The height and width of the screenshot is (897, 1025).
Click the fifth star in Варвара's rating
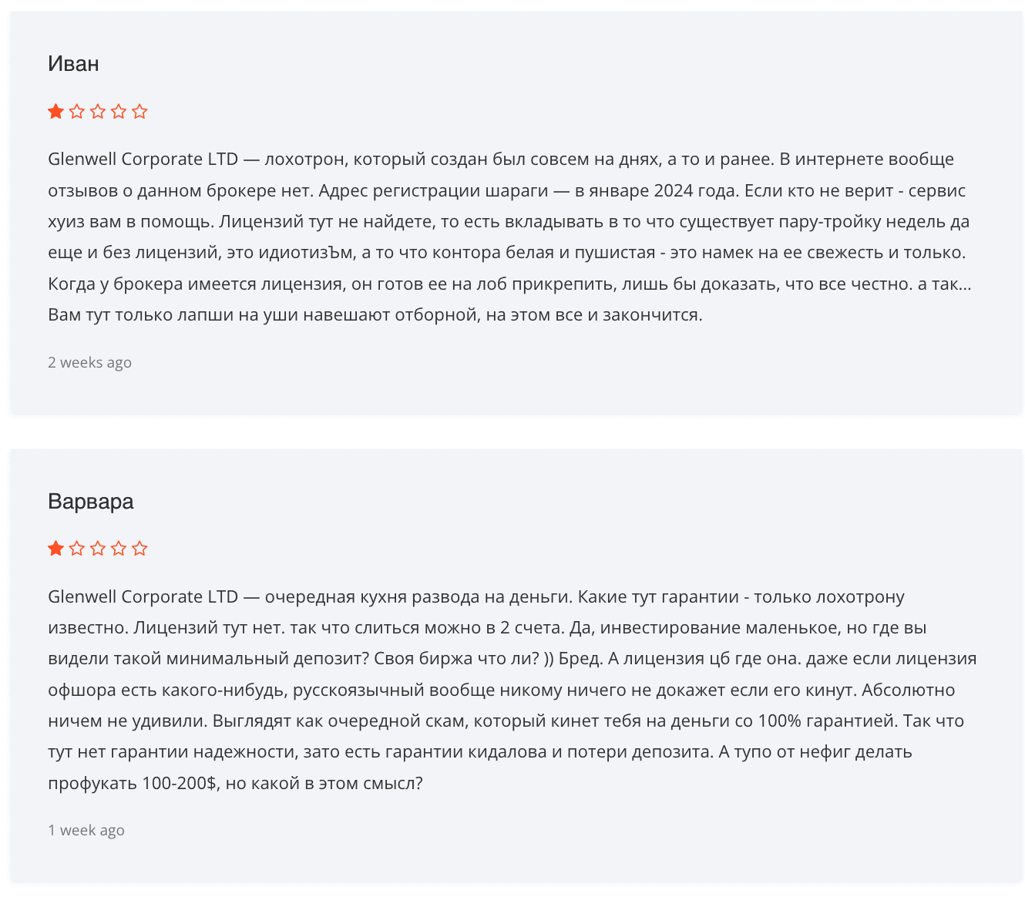click(x=139, y=549)
